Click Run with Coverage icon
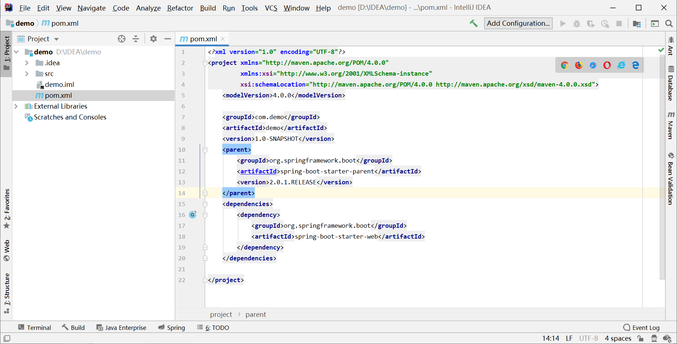This screenshot has height=344, width=677. point(591,24)
